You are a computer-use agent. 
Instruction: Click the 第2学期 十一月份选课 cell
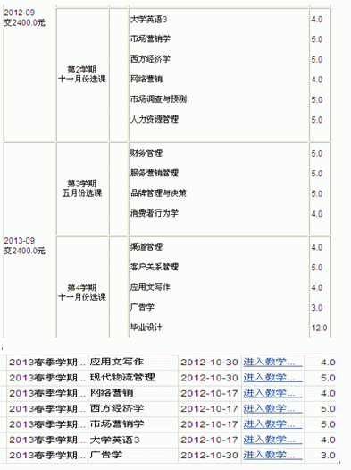click(x=82, y=74)
